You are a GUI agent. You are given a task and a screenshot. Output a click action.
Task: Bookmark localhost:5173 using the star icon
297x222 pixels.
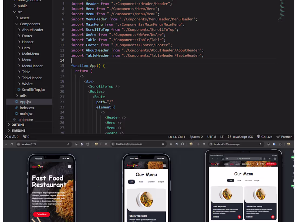click(68, 144)
